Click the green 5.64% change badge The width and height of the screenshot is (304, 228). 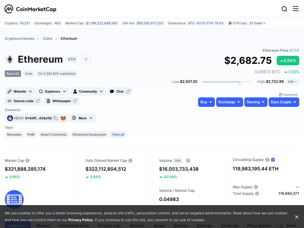[288, 61]
